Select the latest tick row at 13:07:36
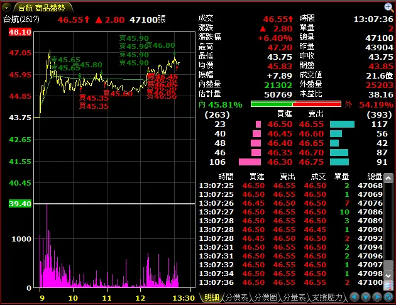Viewport: 396px width, 305px height. (290, 282)
